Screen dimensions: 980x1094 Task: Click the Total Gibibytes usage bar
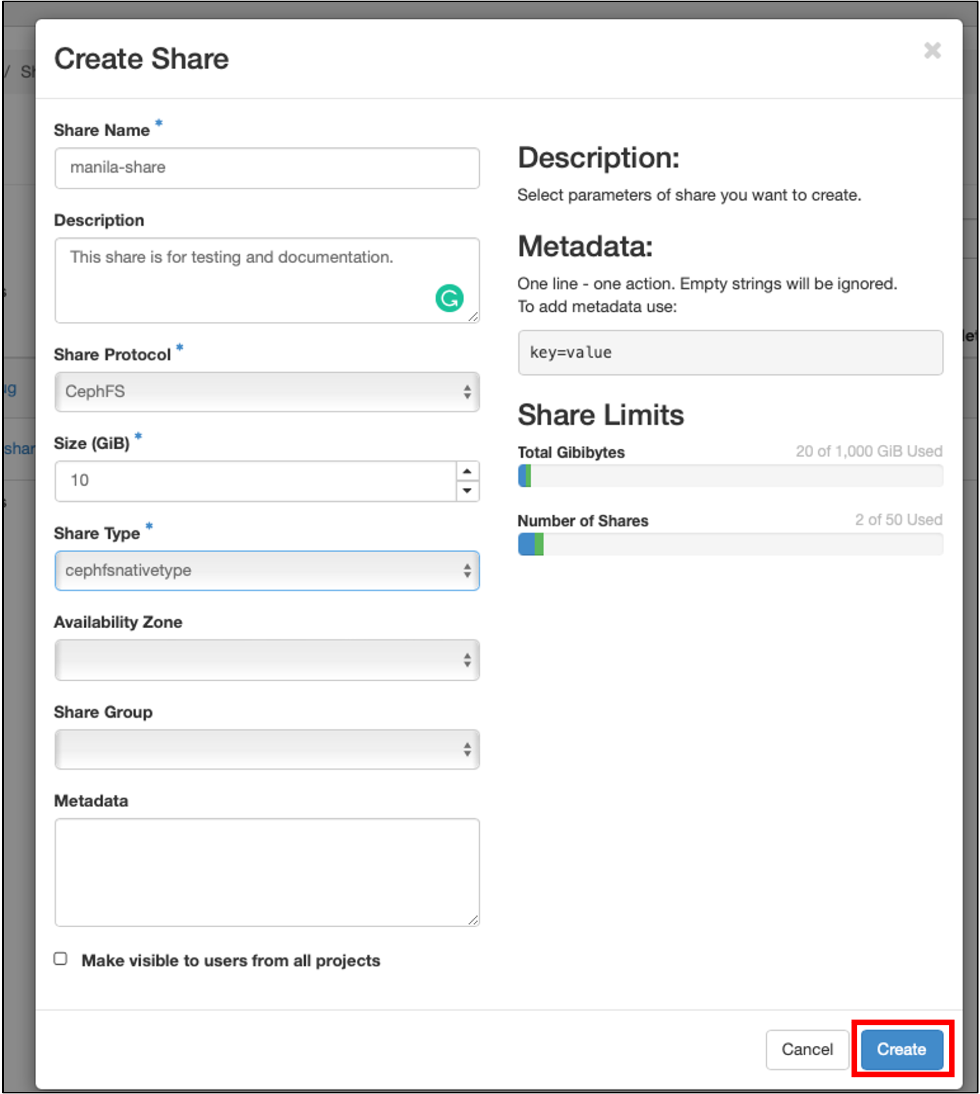click(730, 476)
